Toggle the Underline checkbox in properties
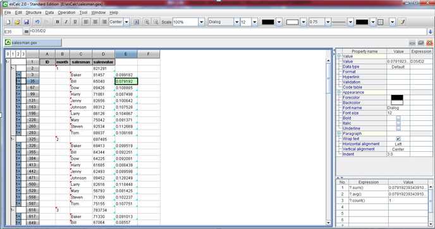The image size is (435, 229). (398, 128)
